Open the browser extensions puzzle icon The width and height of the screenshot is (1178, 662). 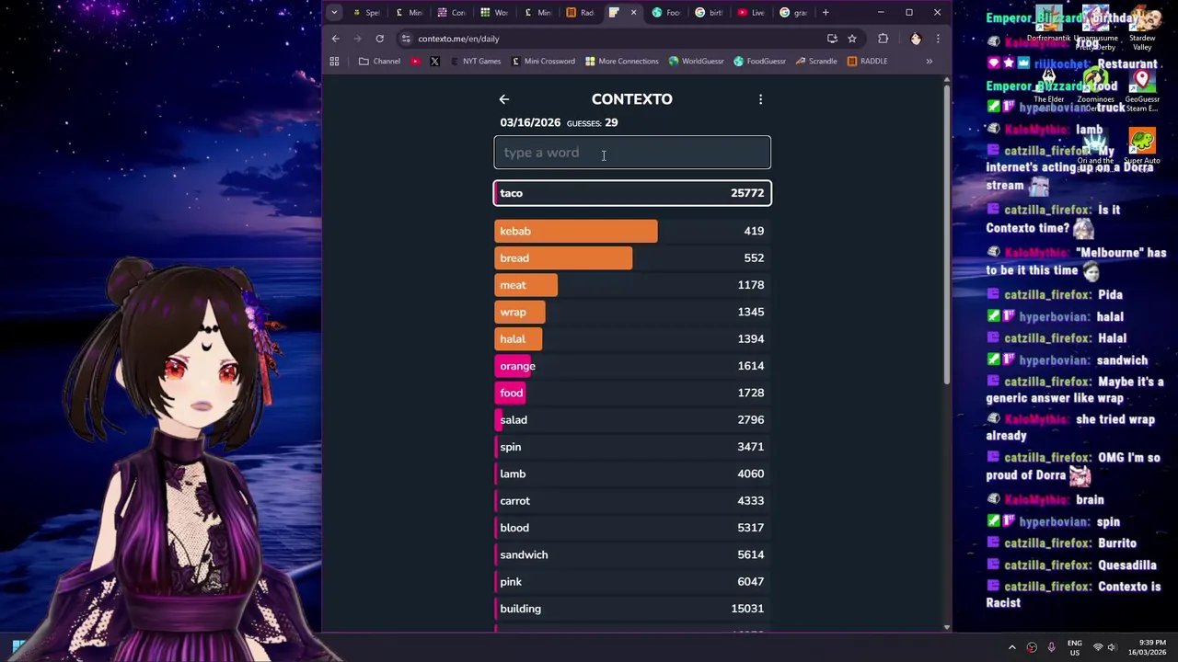click(x=883, y=39)
